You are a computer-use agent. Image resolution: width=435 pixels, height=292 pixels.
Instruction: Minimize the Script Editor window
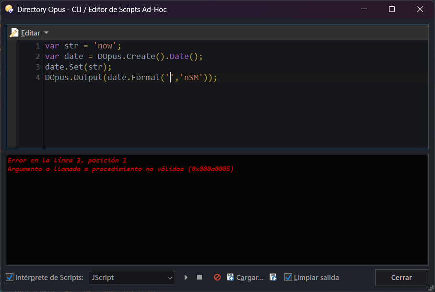(x=364, y=9)
